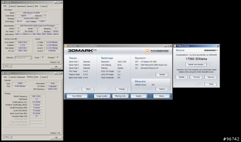Open Mainboard tab in upper CPU-Z window
The height and width of the screenshot is (142, 241).
pos(21,6)
